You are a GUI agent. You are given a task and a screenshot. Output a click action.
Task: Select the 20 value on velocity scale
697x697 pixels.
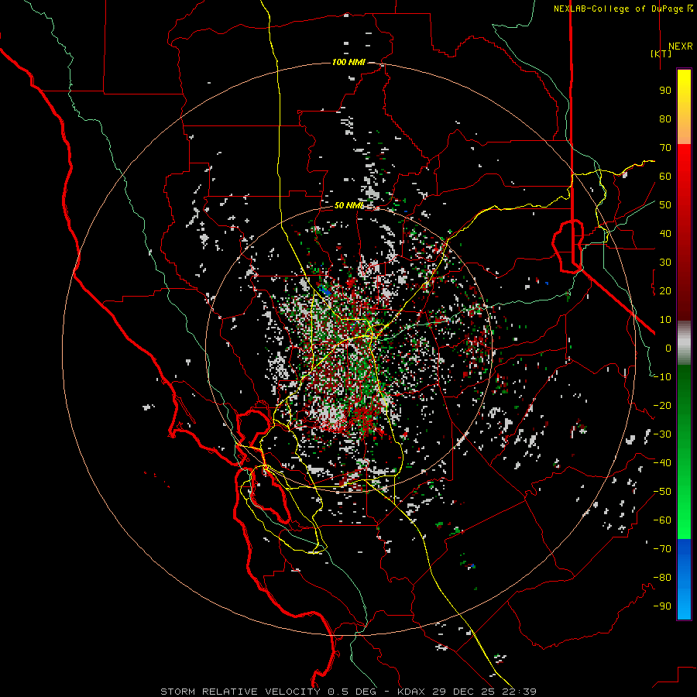[x=665, y=291]
